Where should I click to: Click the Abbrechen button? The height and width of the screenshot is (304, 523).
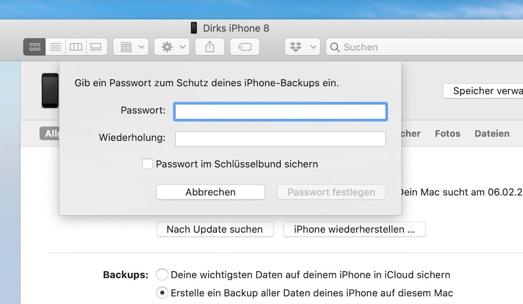(x=210, y=192)
